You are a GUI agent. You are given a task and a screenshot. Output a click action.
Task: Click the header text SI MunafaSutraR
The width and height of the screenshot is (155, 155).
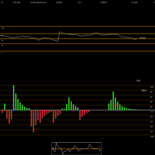click(38, 2)
